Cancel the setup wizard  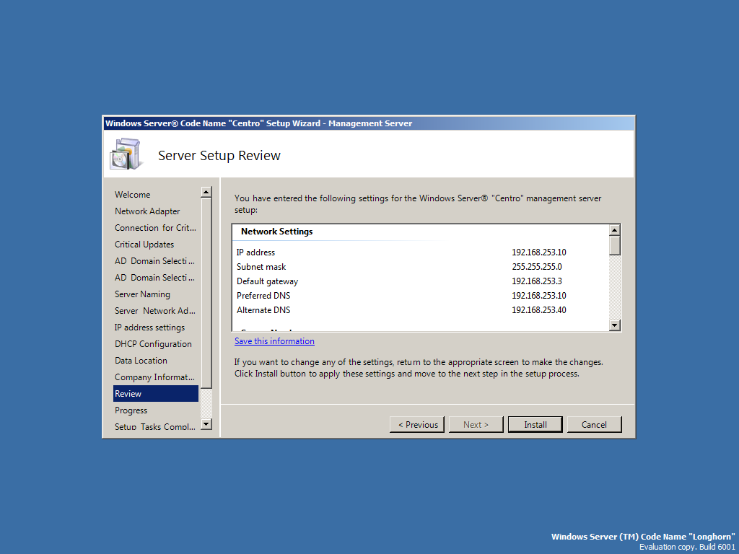pyautogui.click(x=594, y=424)
